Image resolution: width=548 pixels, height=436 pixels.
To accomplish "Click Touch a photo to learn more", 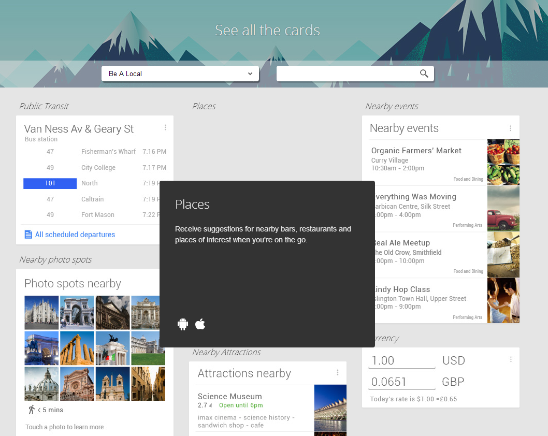I will pyautogui.click(x=64, y=427).
